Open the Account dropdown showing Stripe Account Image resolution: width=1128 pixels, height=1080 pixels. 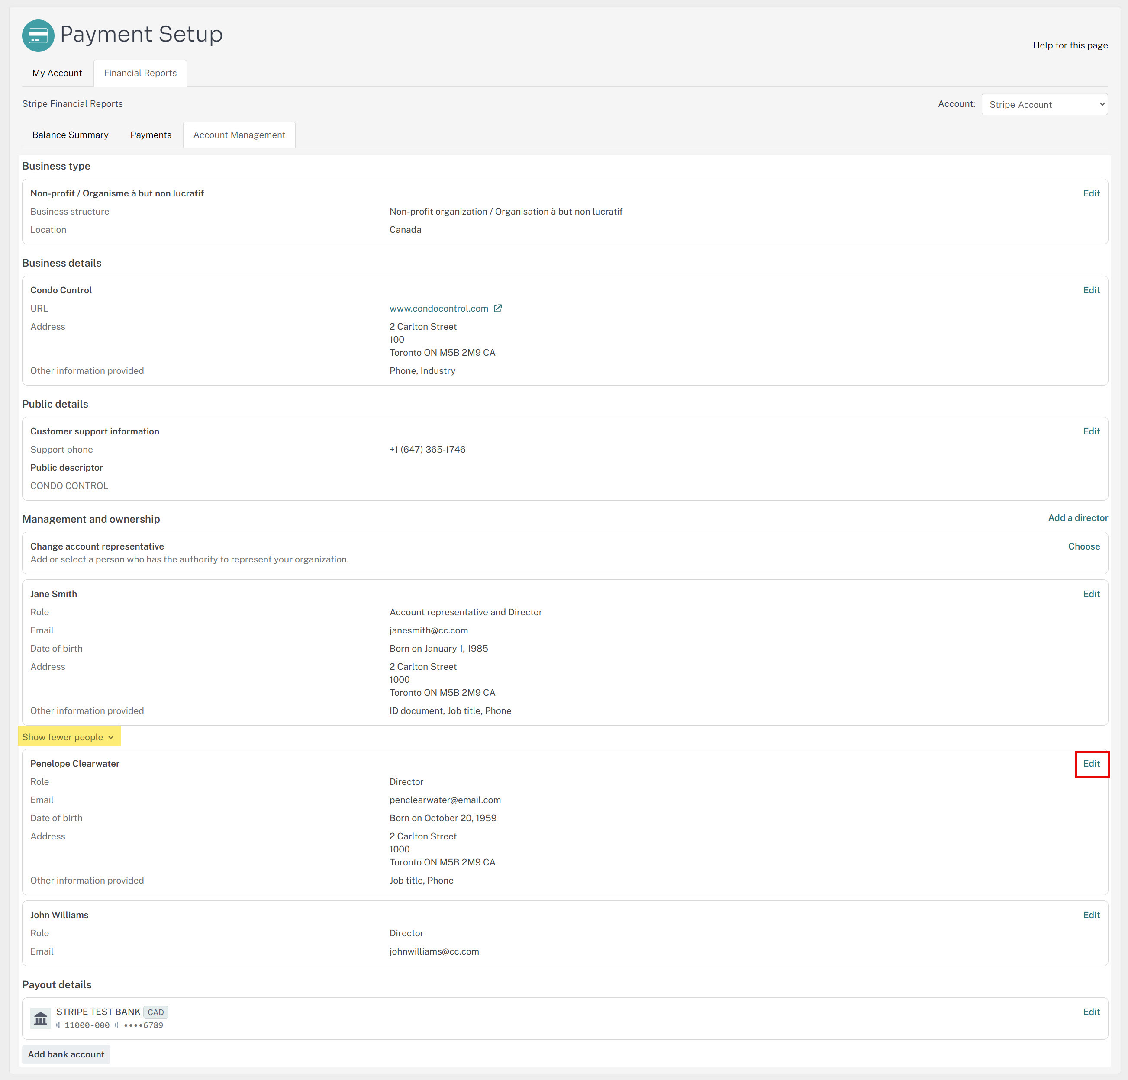click(1044, 104)
